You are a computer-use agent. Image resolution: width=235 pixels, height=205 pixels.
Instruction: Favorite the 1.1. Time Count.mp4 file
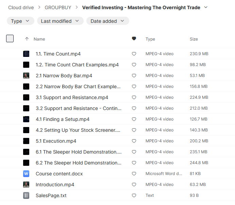(134, 54)
